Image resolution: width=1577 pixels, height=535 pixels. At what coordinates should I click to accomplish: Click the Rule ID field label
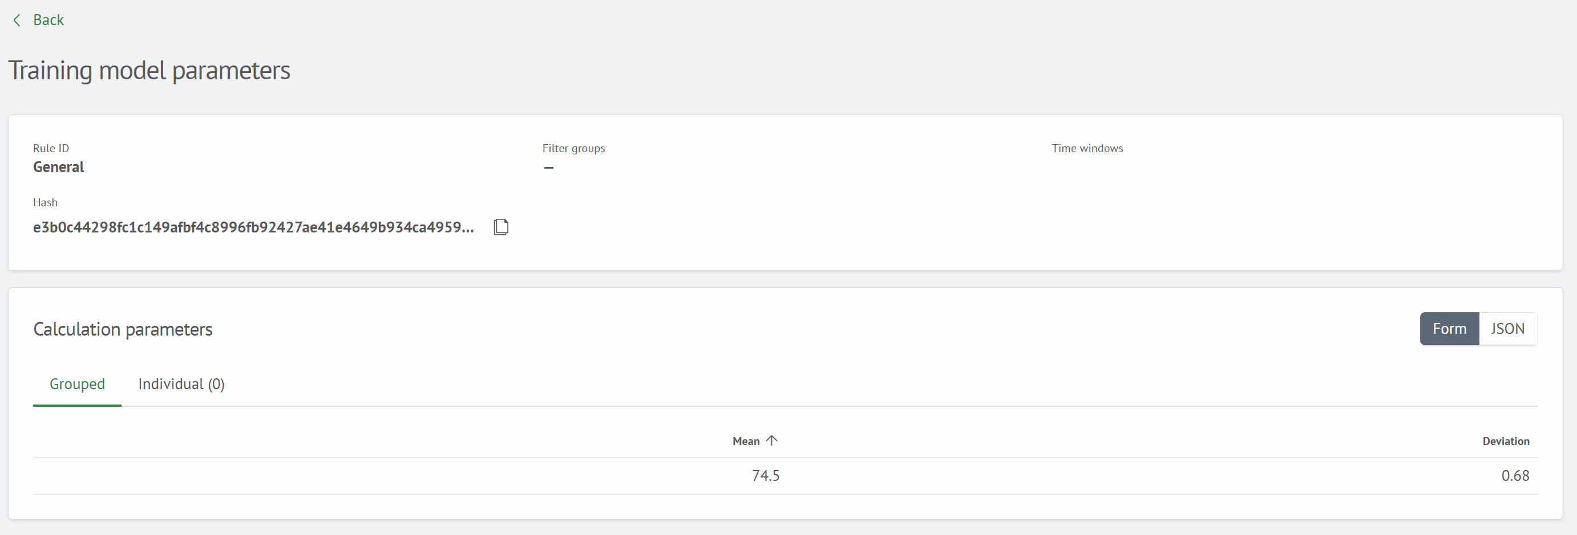tap(51, 148)
